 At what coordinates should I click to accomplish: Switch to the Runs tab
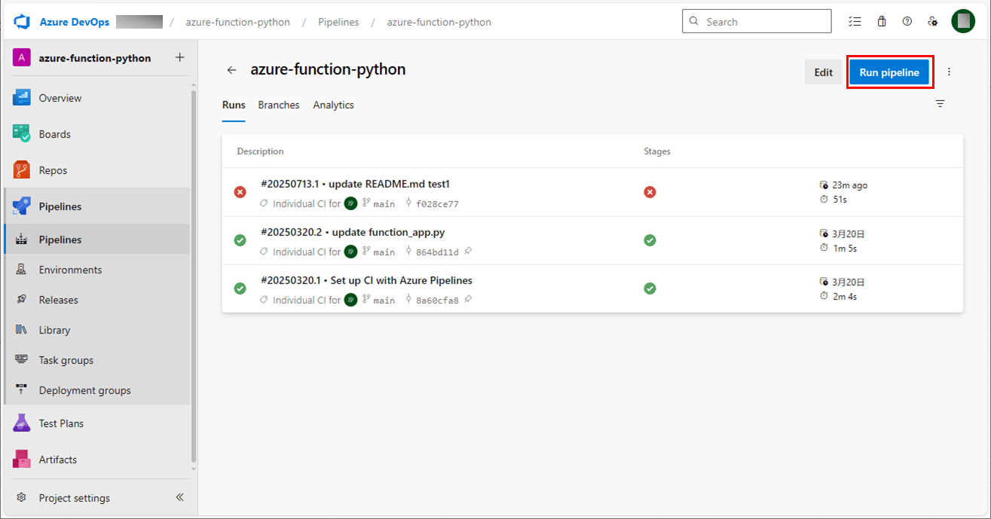[234, 105]
